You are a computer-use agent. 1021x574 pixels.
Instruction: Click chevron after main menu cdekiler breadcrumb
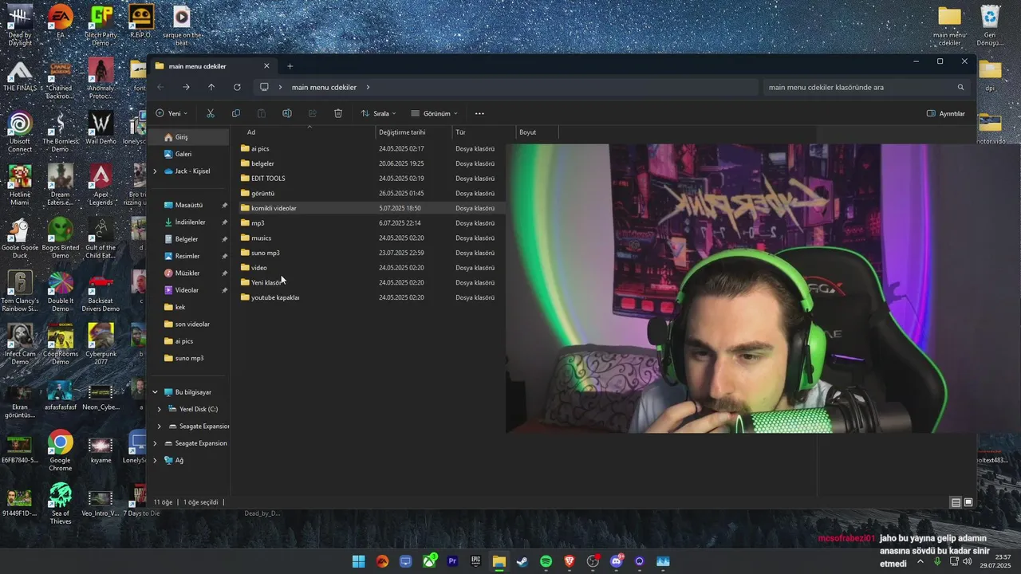coord(368,87)
